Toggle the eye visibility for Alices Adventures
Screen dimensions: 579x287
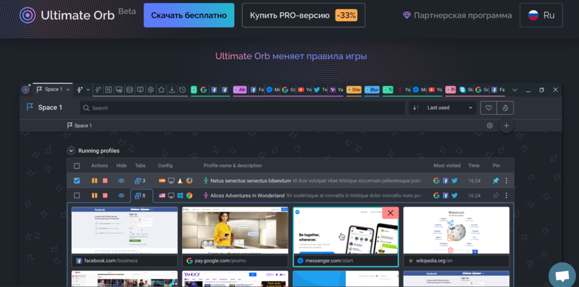(121, 195)
